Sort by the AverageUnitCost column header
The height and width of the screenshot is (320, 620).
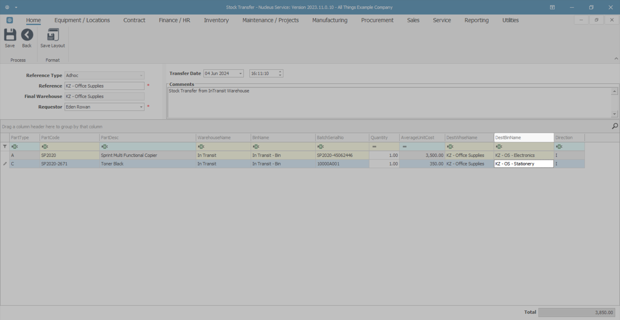(x=422, y=137)
